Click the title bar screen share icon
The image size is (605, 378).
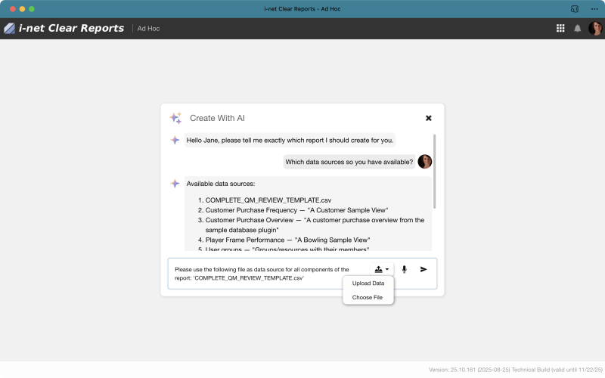[575, 8]
